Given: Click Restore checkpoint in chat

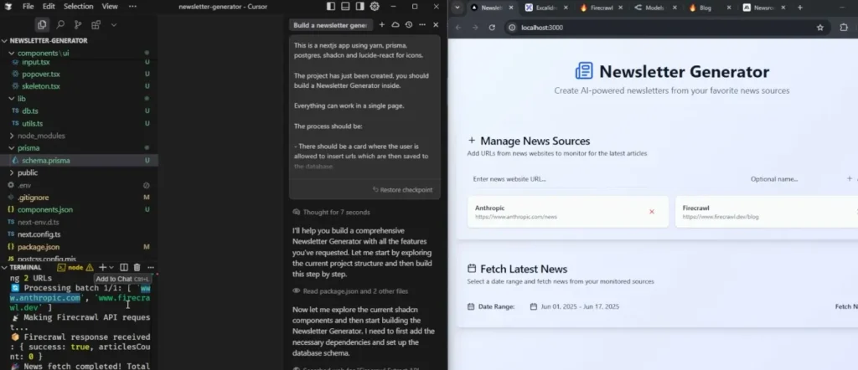Looking at the screenshot, I should coord(405,190).
